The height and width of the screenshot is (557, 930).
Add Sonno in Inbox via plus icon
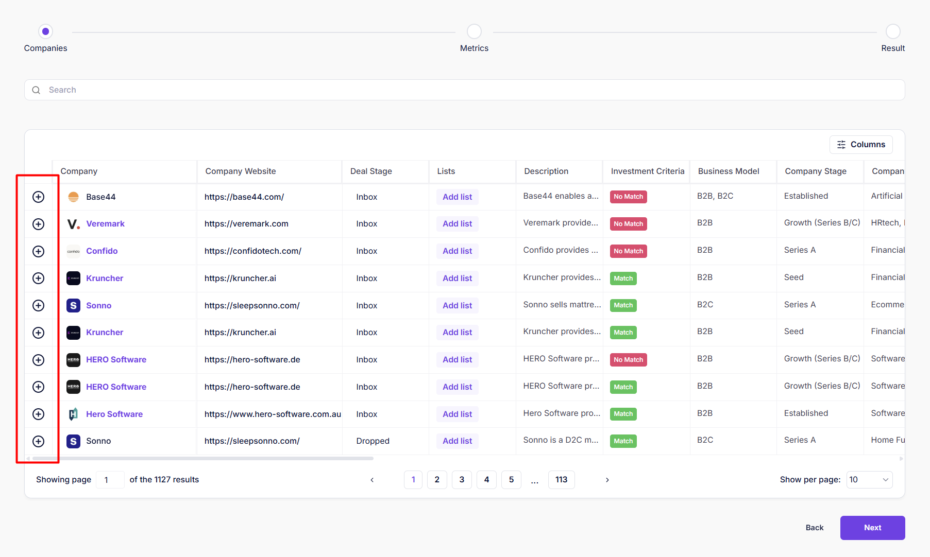[x=38, y=305]
